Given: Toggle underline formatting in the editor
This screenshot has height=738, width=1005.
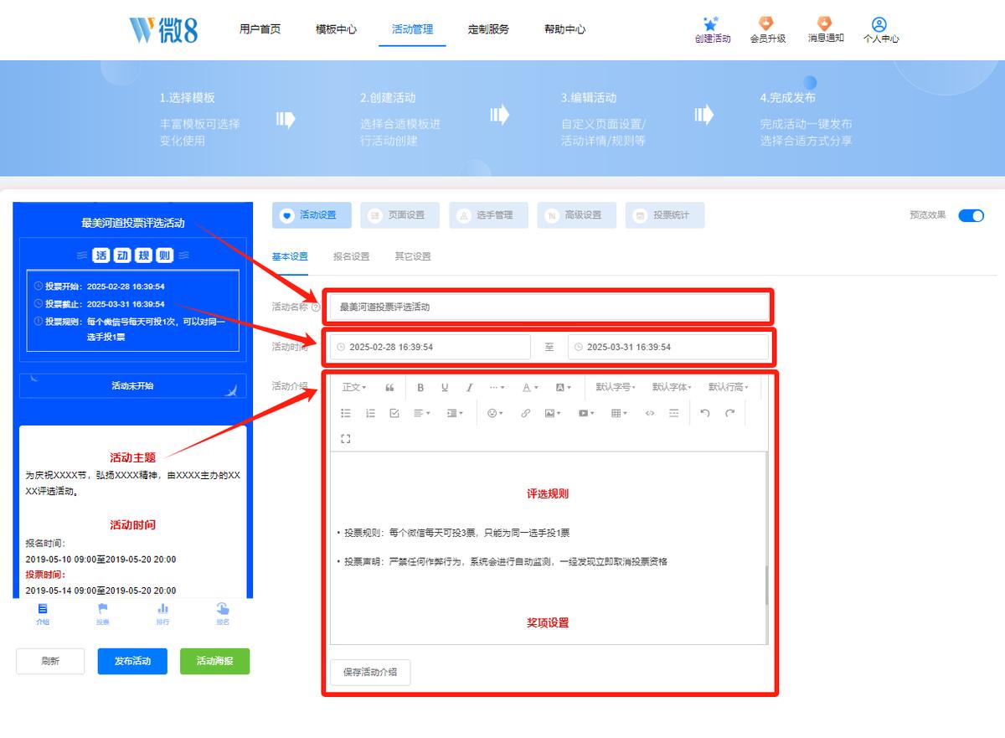Looking at the screenshot, I should [x=445, y=387].
